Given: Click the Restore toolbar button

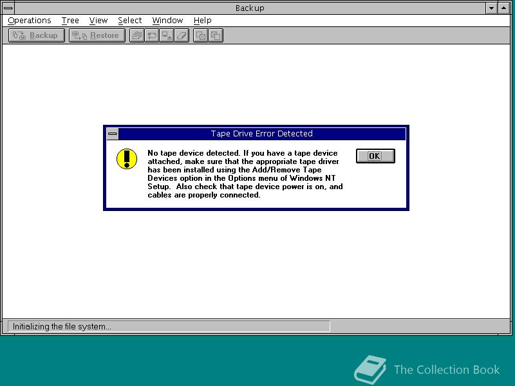Looking at the screenshot, I should [x=97, y=35].
